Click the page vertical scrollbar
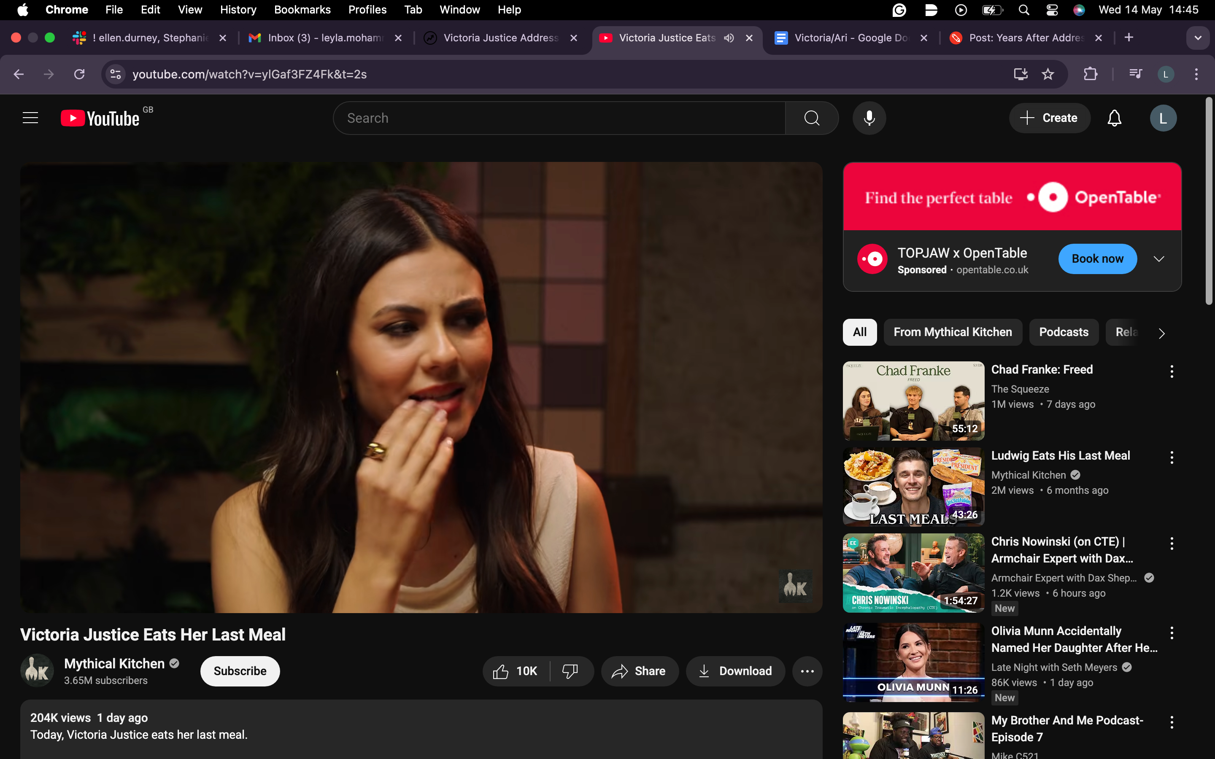The width and height of the screenshot is (1215, 759). tap(1209, 201)
